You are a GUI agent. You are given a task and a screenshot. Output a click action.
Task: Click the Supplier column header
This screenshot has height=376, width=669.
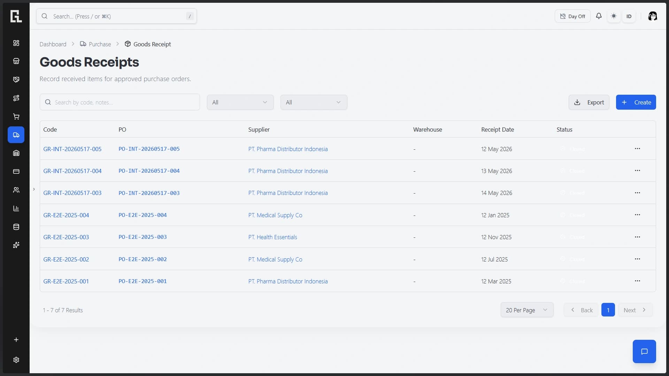pos(259,130)
